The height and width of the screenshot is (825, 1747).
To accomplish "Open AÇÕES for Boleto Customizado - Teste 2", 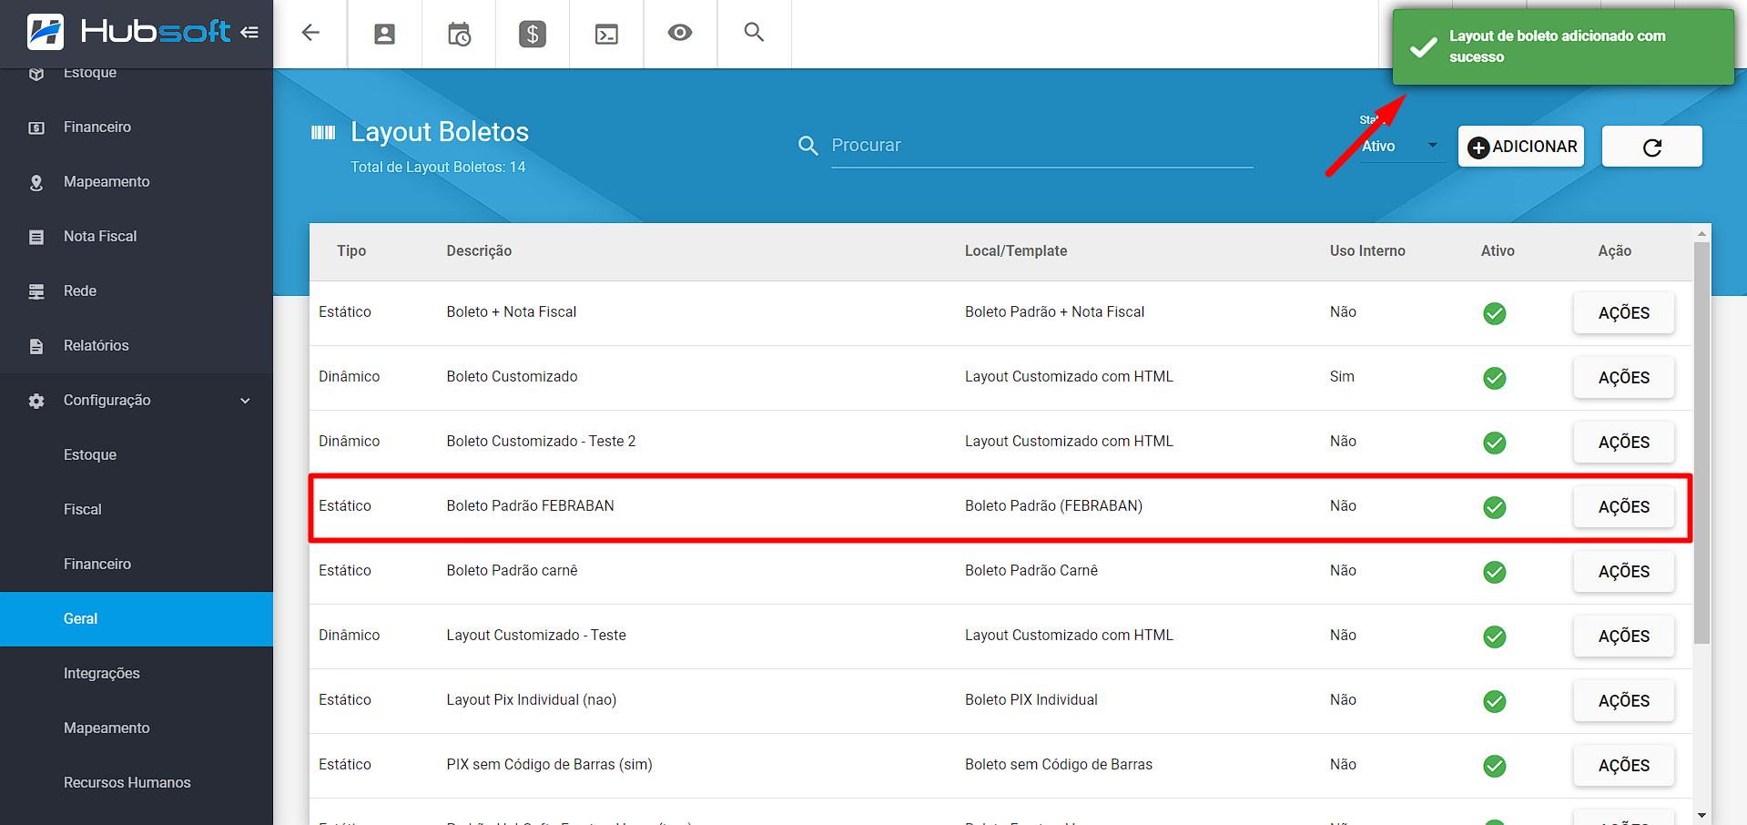I will (x=1624, y=443).
